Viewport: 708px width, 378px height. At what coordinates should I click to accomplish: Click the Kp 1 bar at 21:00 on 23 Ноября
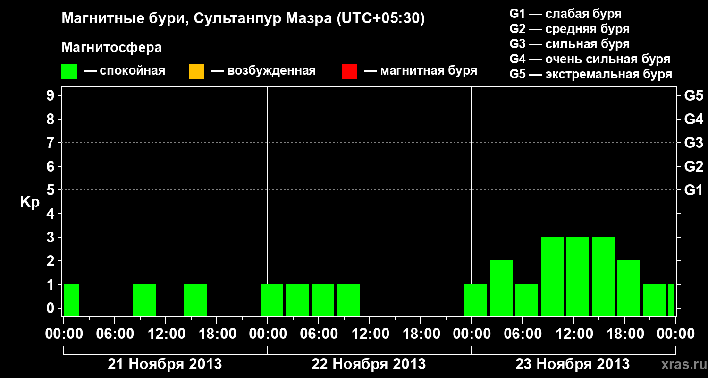(654, 300)
